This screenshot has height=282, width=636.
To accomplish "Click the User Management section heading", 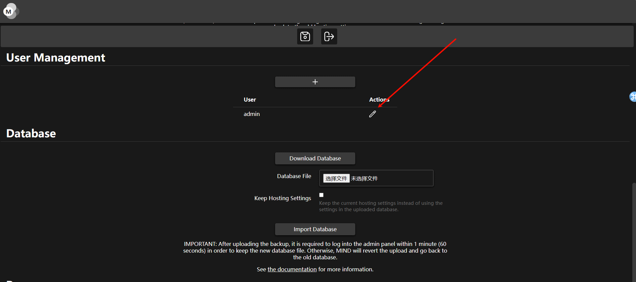I will 56,58.
